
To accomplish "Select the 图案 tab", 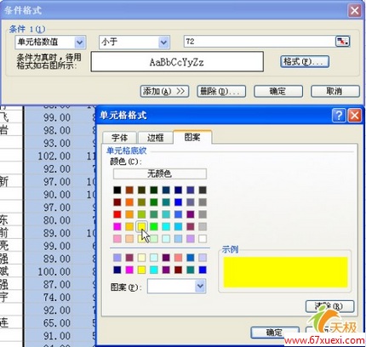I will 192,137.
